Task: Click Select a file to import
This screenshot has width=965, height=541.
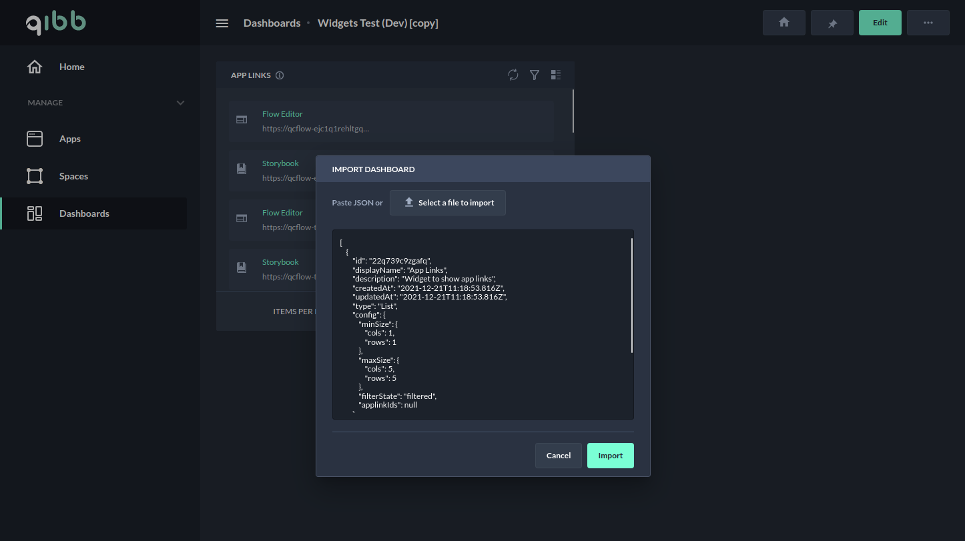Action: point(447,203)
